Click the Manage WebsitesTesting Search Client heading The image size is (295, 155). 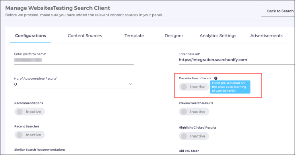(x=58, y=8)
